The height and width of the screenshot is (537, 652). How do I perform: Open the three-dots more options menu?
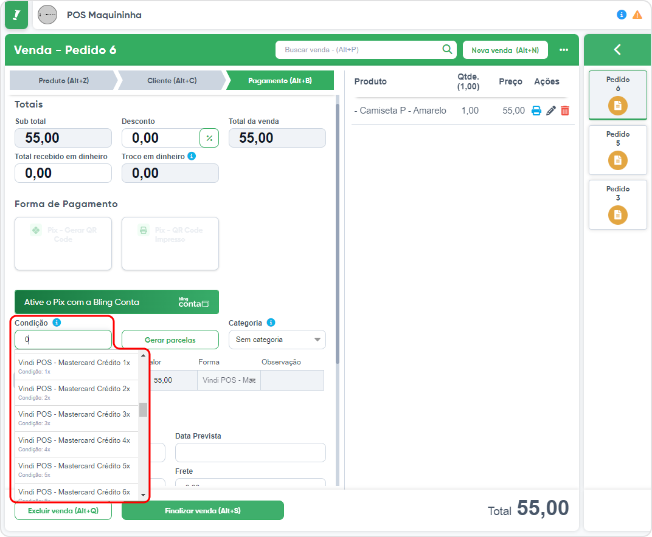coord(563,50)
